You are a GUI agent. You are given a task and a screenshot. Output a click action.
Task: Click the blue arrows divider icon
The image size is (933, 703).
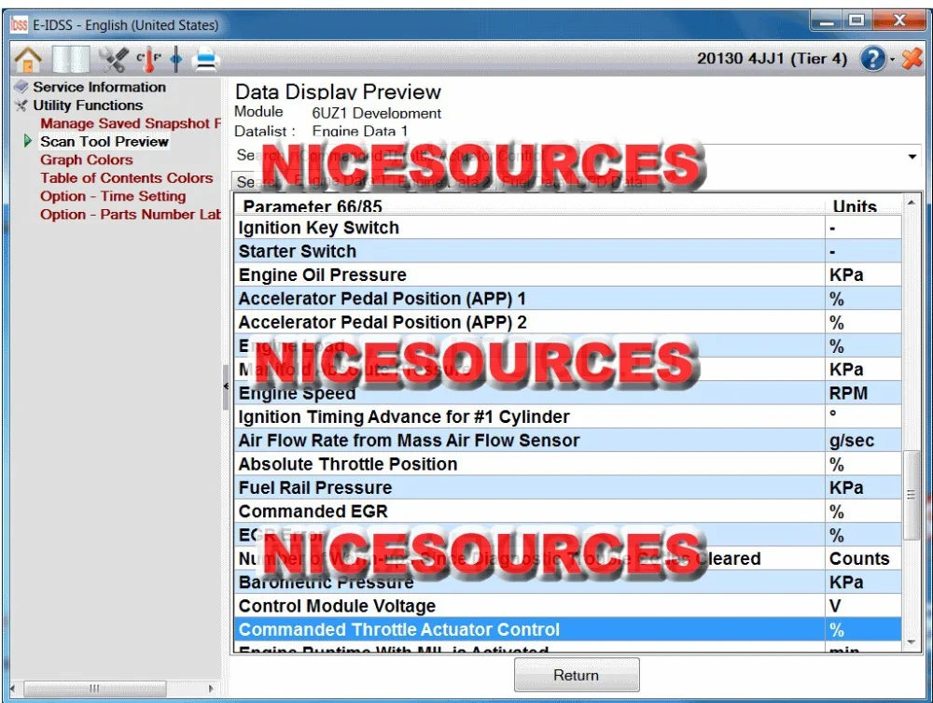point(176,60)
